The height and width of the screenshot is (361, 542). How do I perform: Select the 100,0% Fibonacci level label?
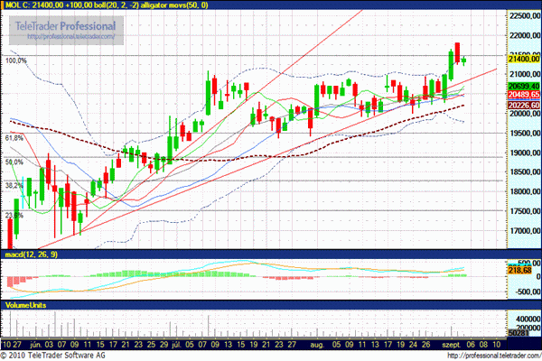point(15,61)
